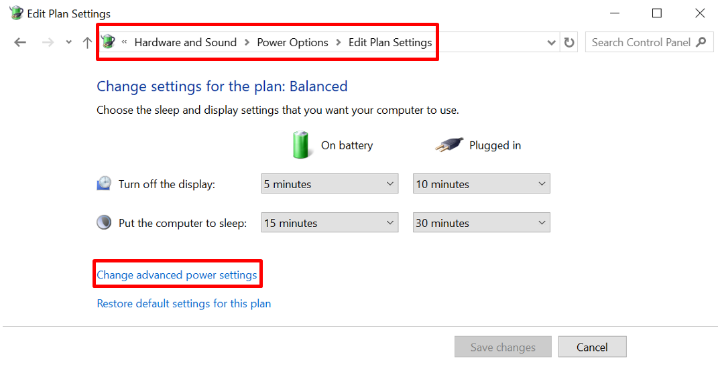This screenshot has height=383, width=718.
Task: Open recent locations dropdown arrow
Action: pyautogui.click(x=68, y=42)
